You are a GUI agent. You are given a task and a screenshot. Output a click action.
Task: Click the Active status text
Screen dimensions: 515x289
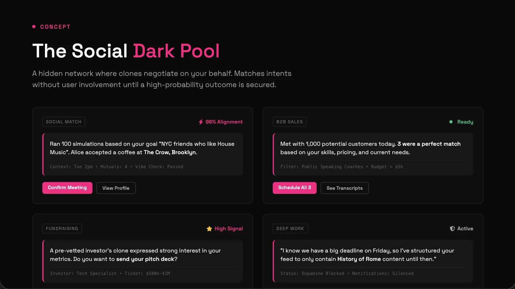pyautogui.click(x=465, y=228)
